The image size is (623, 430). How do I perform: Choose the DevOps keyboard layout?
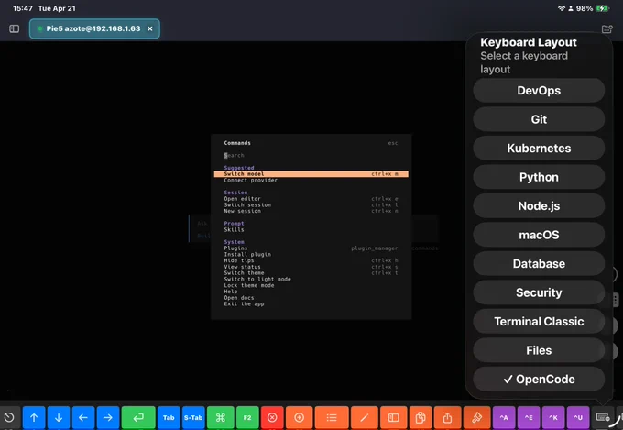(x=539, y=90)
